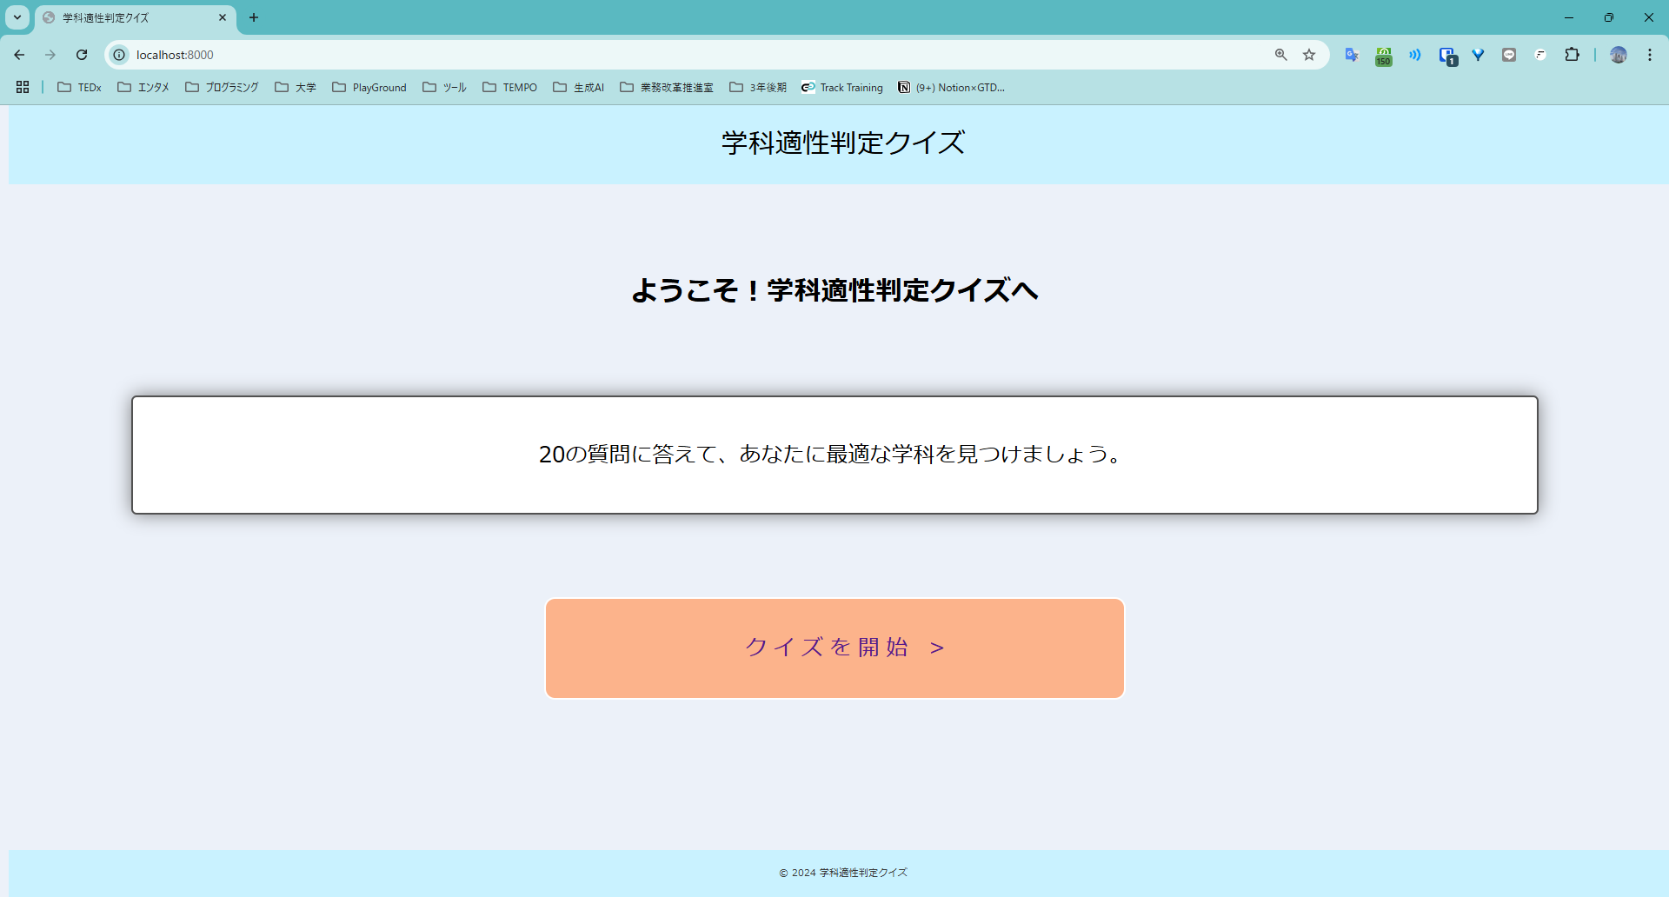Open the Notion×GTD bookmark
Screen dimensions: 1669x897
(x=951, y=87)
